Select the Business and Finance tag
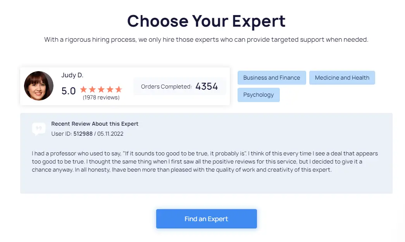The width and height of the screenshot is (405, 242). (271, 77)
